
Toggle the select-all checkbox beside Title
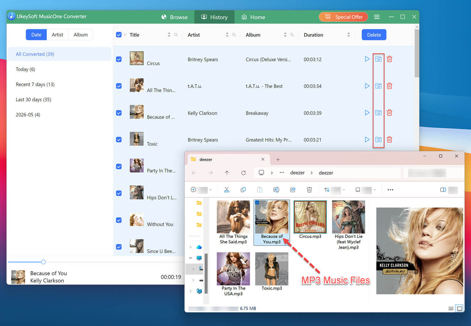(x=119, y=35)
